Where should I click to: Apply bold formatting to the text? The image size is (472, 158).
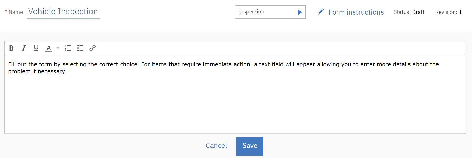click(x=11, y=48)
